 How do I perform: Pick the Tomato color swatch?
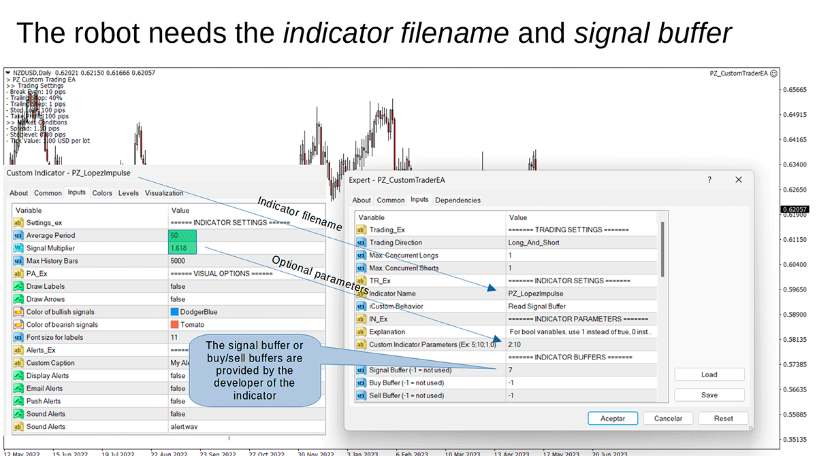pyautogui.click(x=175, y=325)
